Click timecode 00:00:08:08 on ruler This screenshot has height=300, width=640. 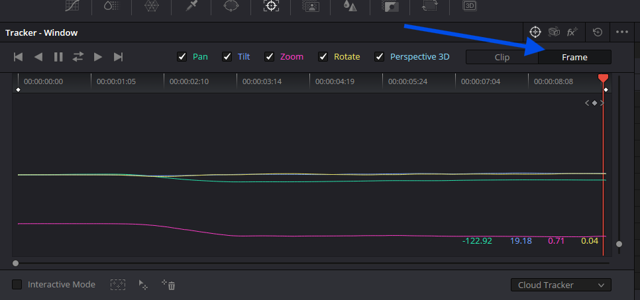(x=553, y=81)
